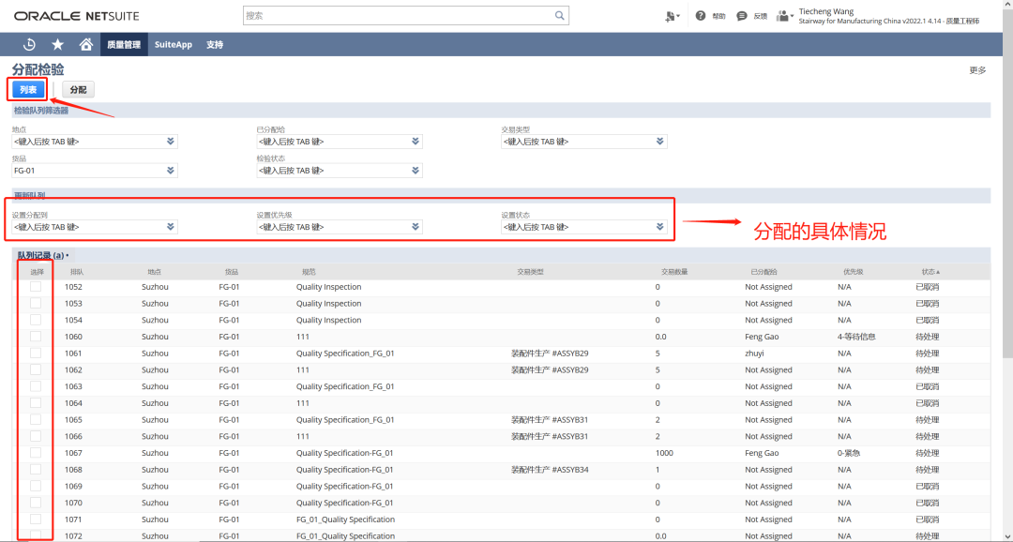1013x542 pixels.
Task: Click queue number 1069
Action: (x=74, y=487)
